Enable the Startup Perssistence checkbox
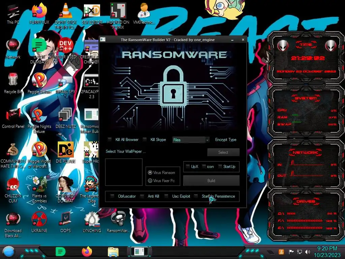345x259 pixels. point(196,196)
